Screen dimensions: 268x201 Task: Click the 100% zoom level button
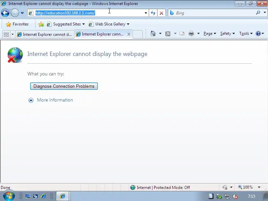246,187
